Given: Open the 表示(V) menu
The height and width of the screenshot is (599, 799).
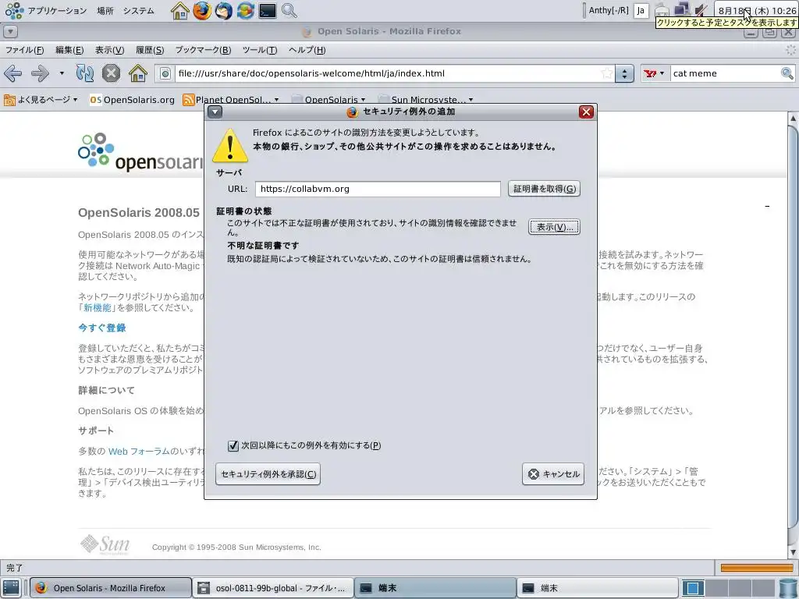Looking at the screenshot, I should [109, 50].
